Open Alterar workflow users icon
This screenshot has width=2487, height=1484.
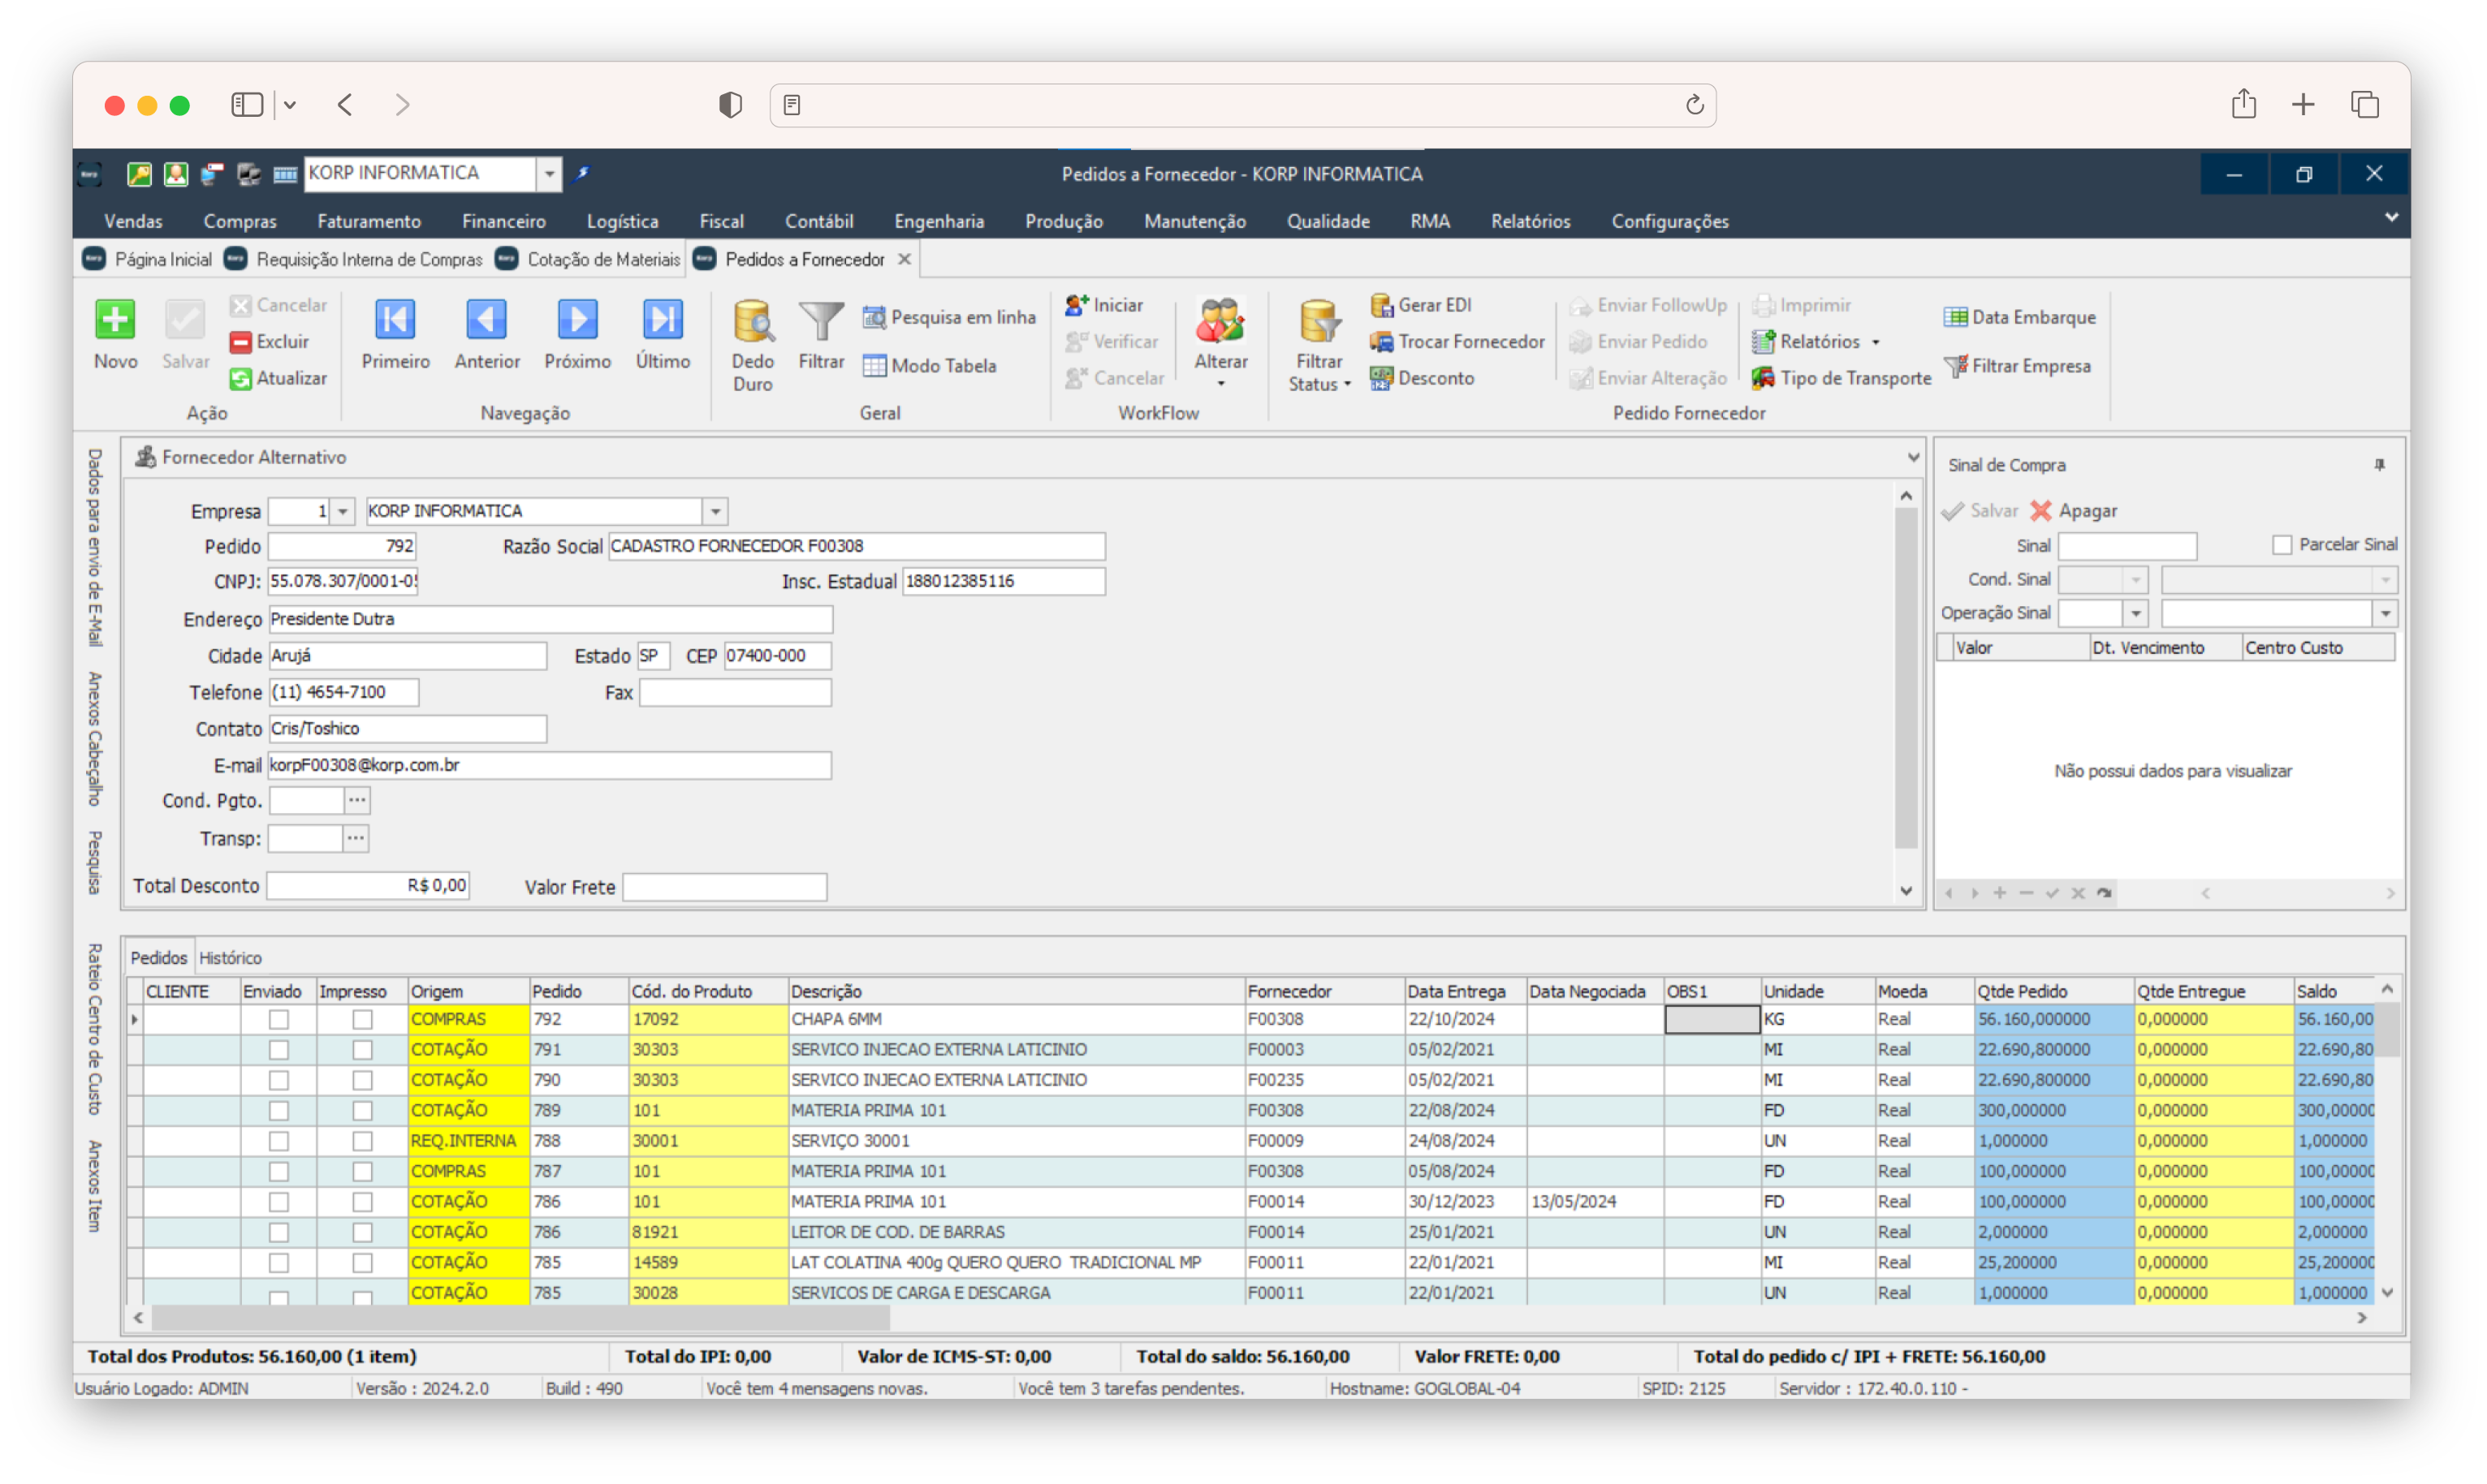(x=1220, y=322)
